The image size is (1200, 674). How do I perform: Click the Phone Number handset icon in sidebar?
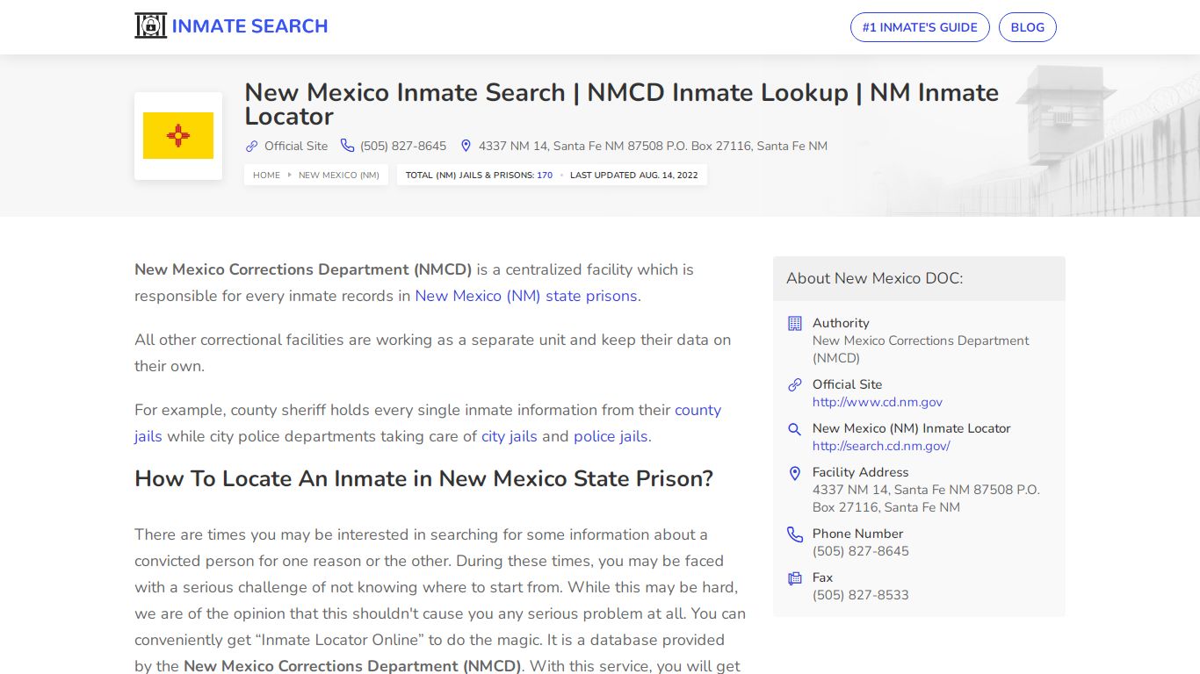click(x=795, y=534)
